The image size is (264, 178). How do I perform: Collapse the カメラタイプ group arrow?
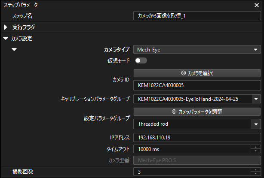point(15,50)
